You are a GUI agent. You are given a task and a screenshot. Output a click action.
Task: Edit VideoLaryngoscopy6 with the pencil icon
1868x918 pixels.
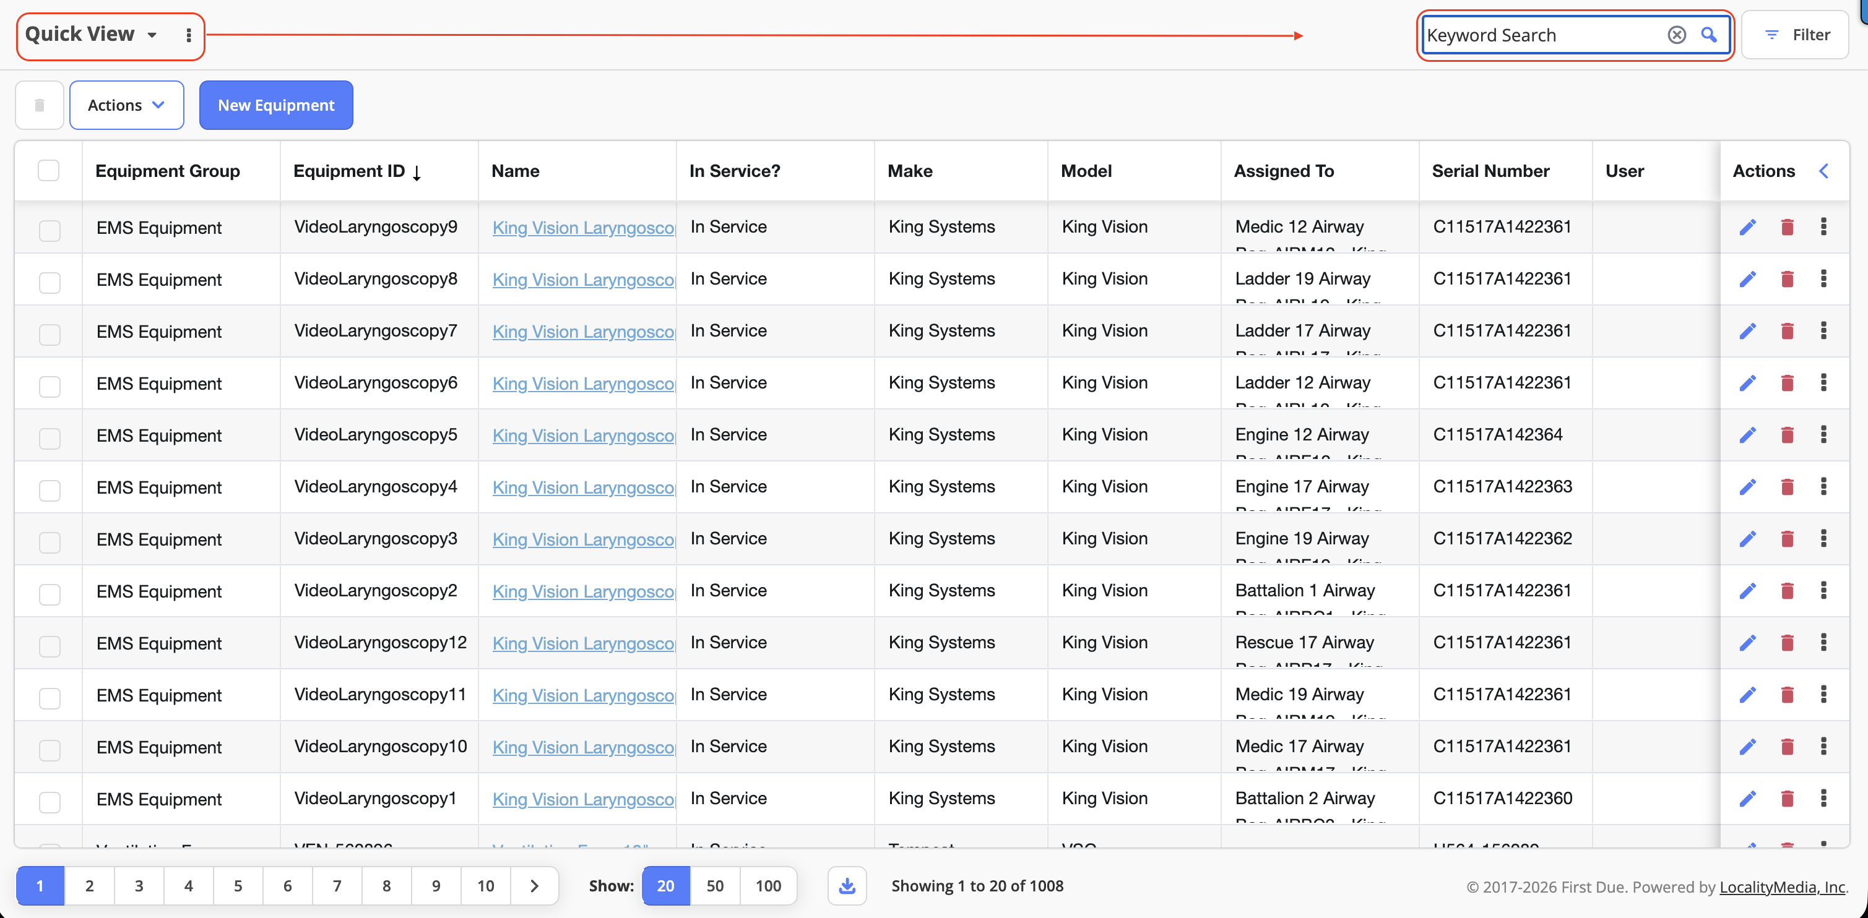(x=1748, y=384)
